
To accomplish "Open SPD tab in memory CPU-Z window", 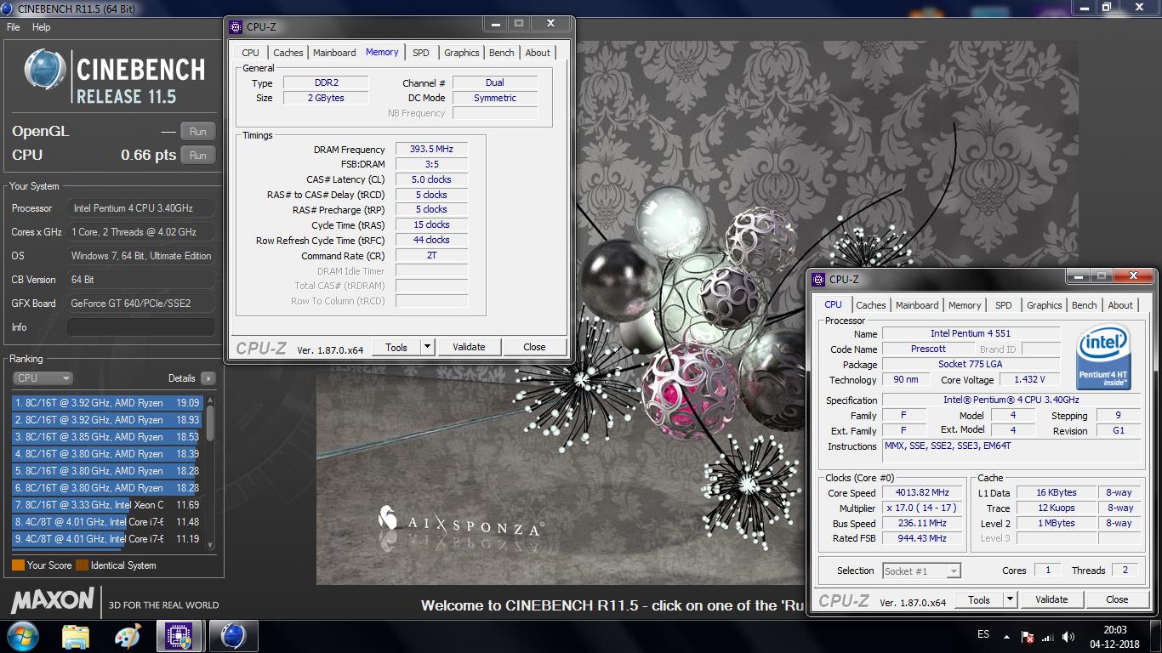I will [x=421, y=53].
